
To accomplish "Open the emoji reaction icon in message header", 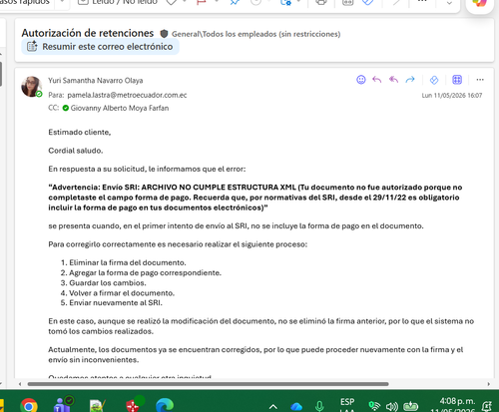I will click(x=361, y=80).
